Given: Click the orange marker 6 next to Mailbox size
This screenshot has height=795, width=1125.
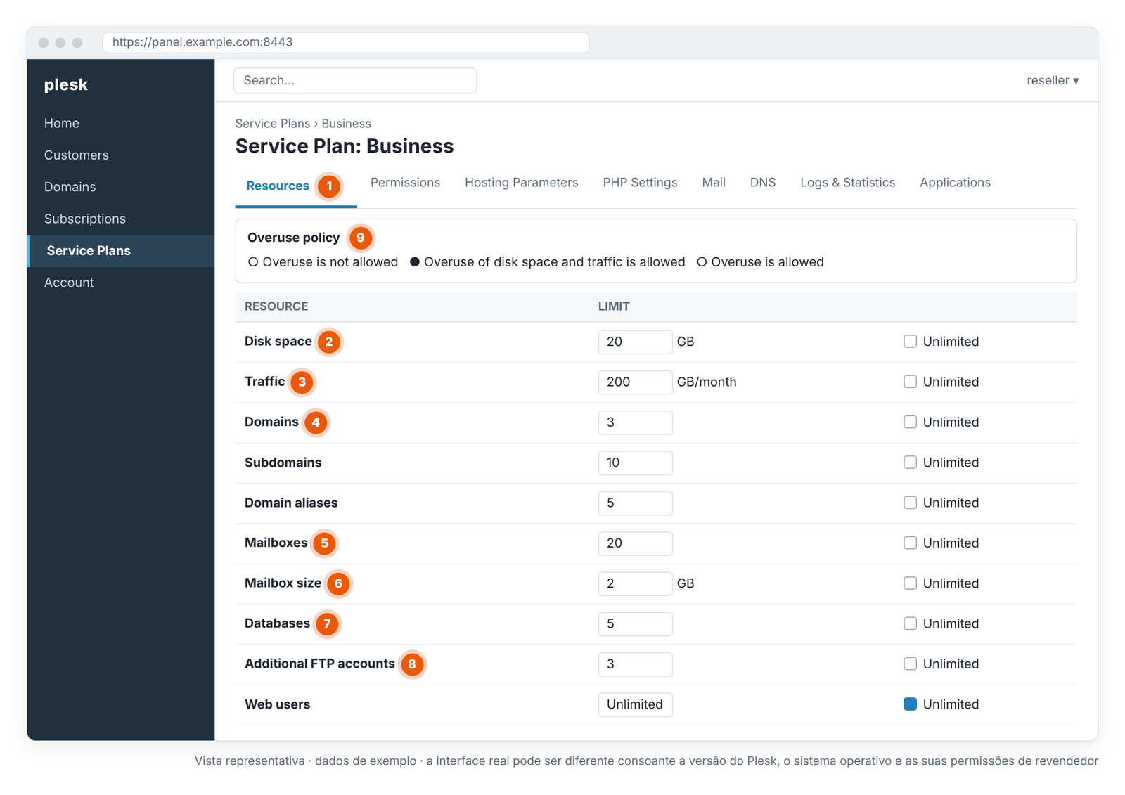Looking at the screenshot, I should click(338, 583).
